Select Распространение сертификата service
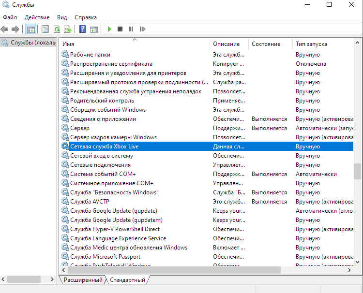This screenshot has width=363, height=293. [111, 64]
